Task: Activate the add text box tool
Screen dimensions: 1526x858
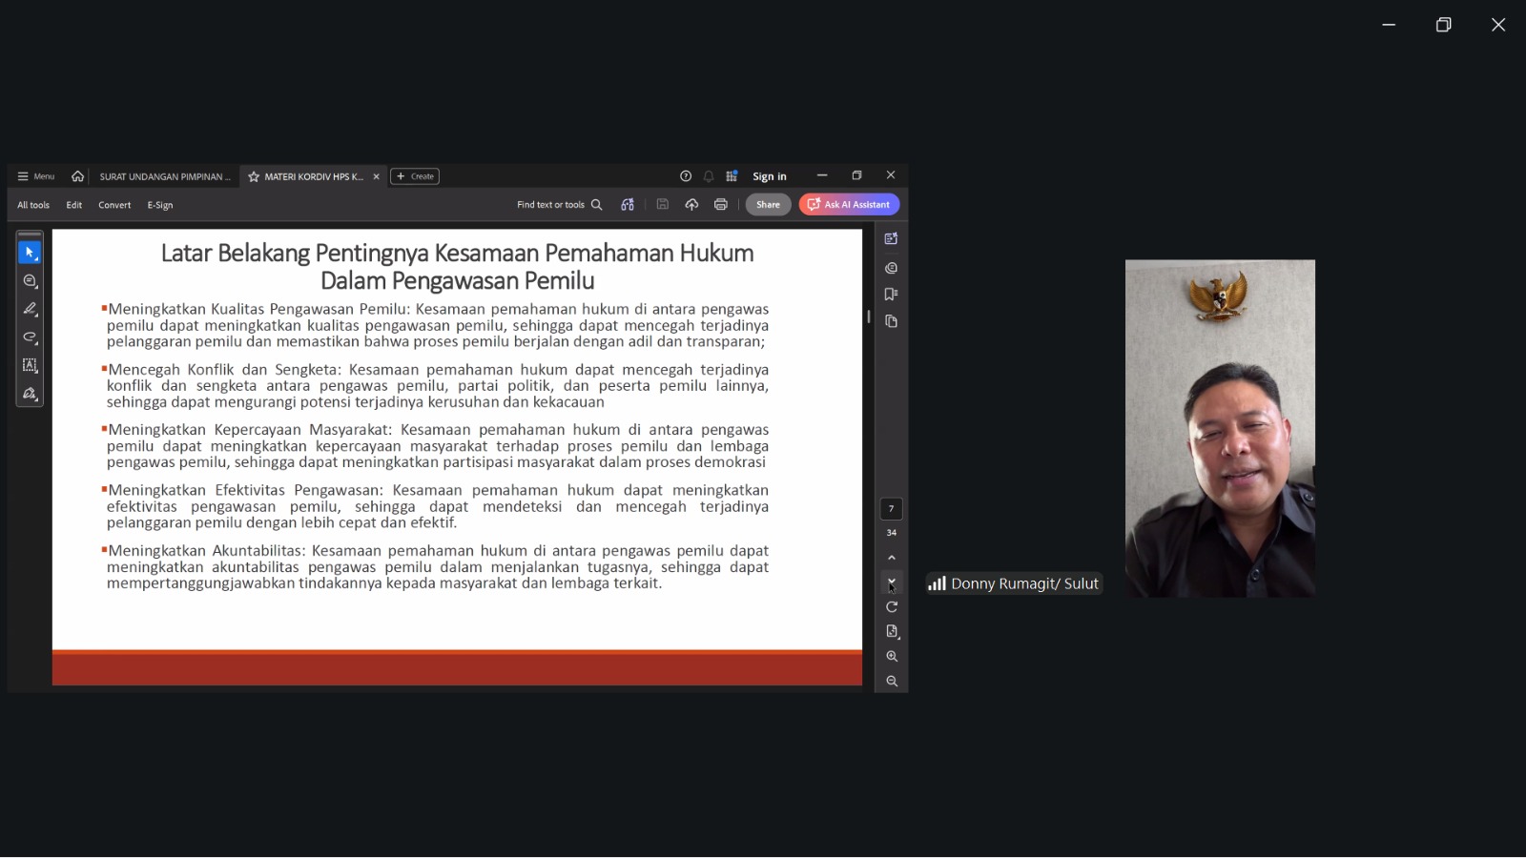Action: [30, 365]
